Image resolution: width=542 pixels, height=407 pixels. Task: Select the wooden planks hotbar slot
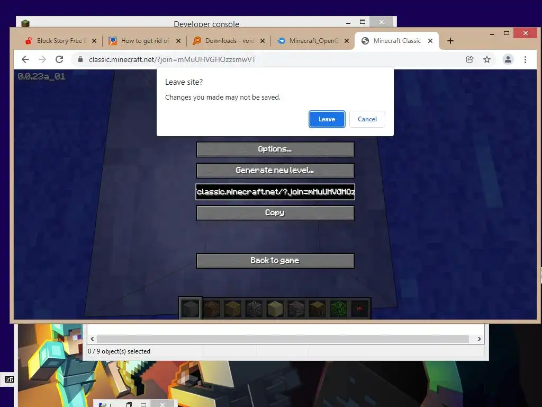point(233,308)
